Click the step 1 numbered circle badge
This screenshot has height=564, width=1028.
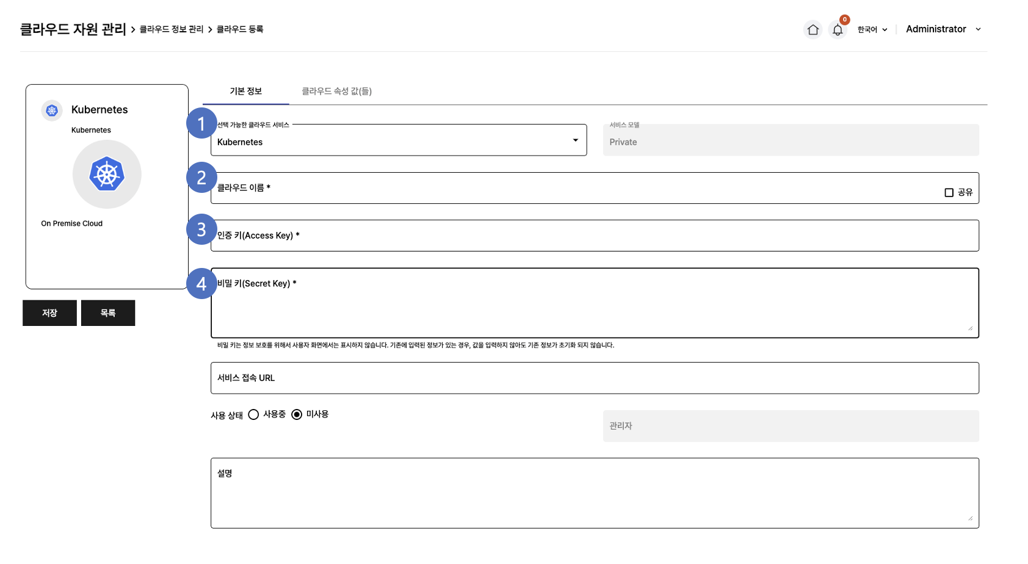pyautogui.click(x=201, y=123)
